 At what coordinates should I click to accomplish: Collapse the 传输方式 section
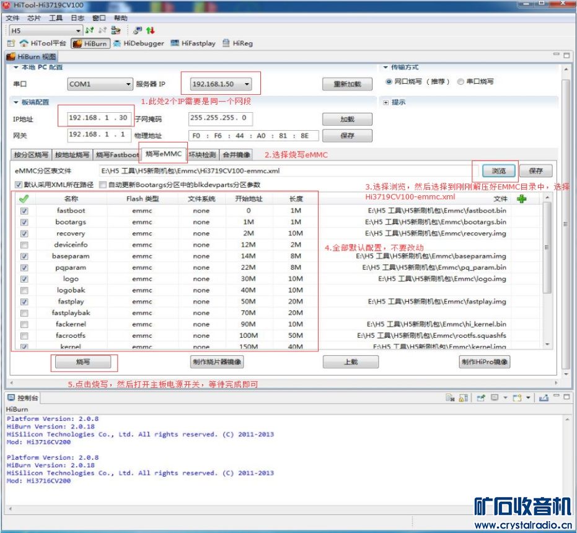pos(385,68)
